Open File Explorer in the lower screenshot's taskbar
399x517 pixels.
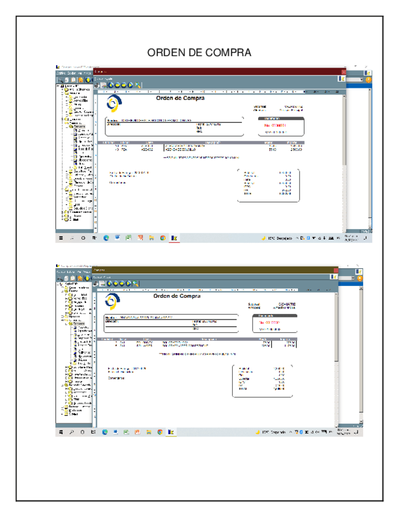pos(149,432)
